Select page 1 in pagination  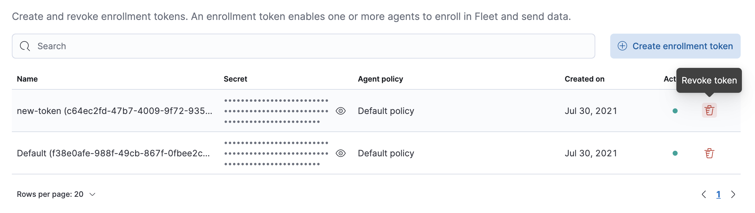coord(719,194)
